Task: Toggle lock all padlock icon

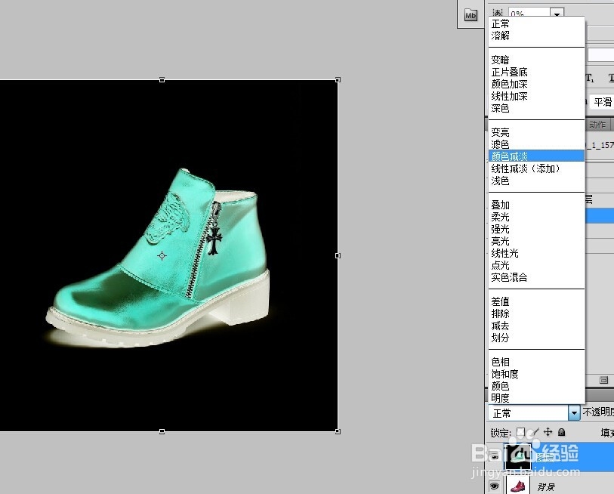Action: point(562,432)
